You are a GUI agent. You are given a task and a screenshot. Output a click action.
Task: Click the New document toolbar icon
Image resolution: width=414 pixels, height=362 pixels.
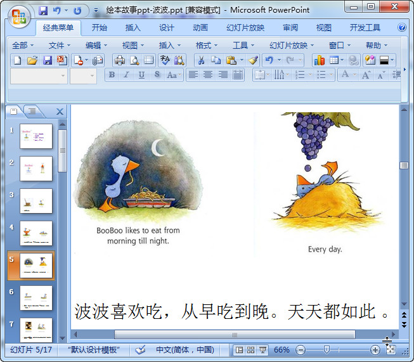click(17, 60)
